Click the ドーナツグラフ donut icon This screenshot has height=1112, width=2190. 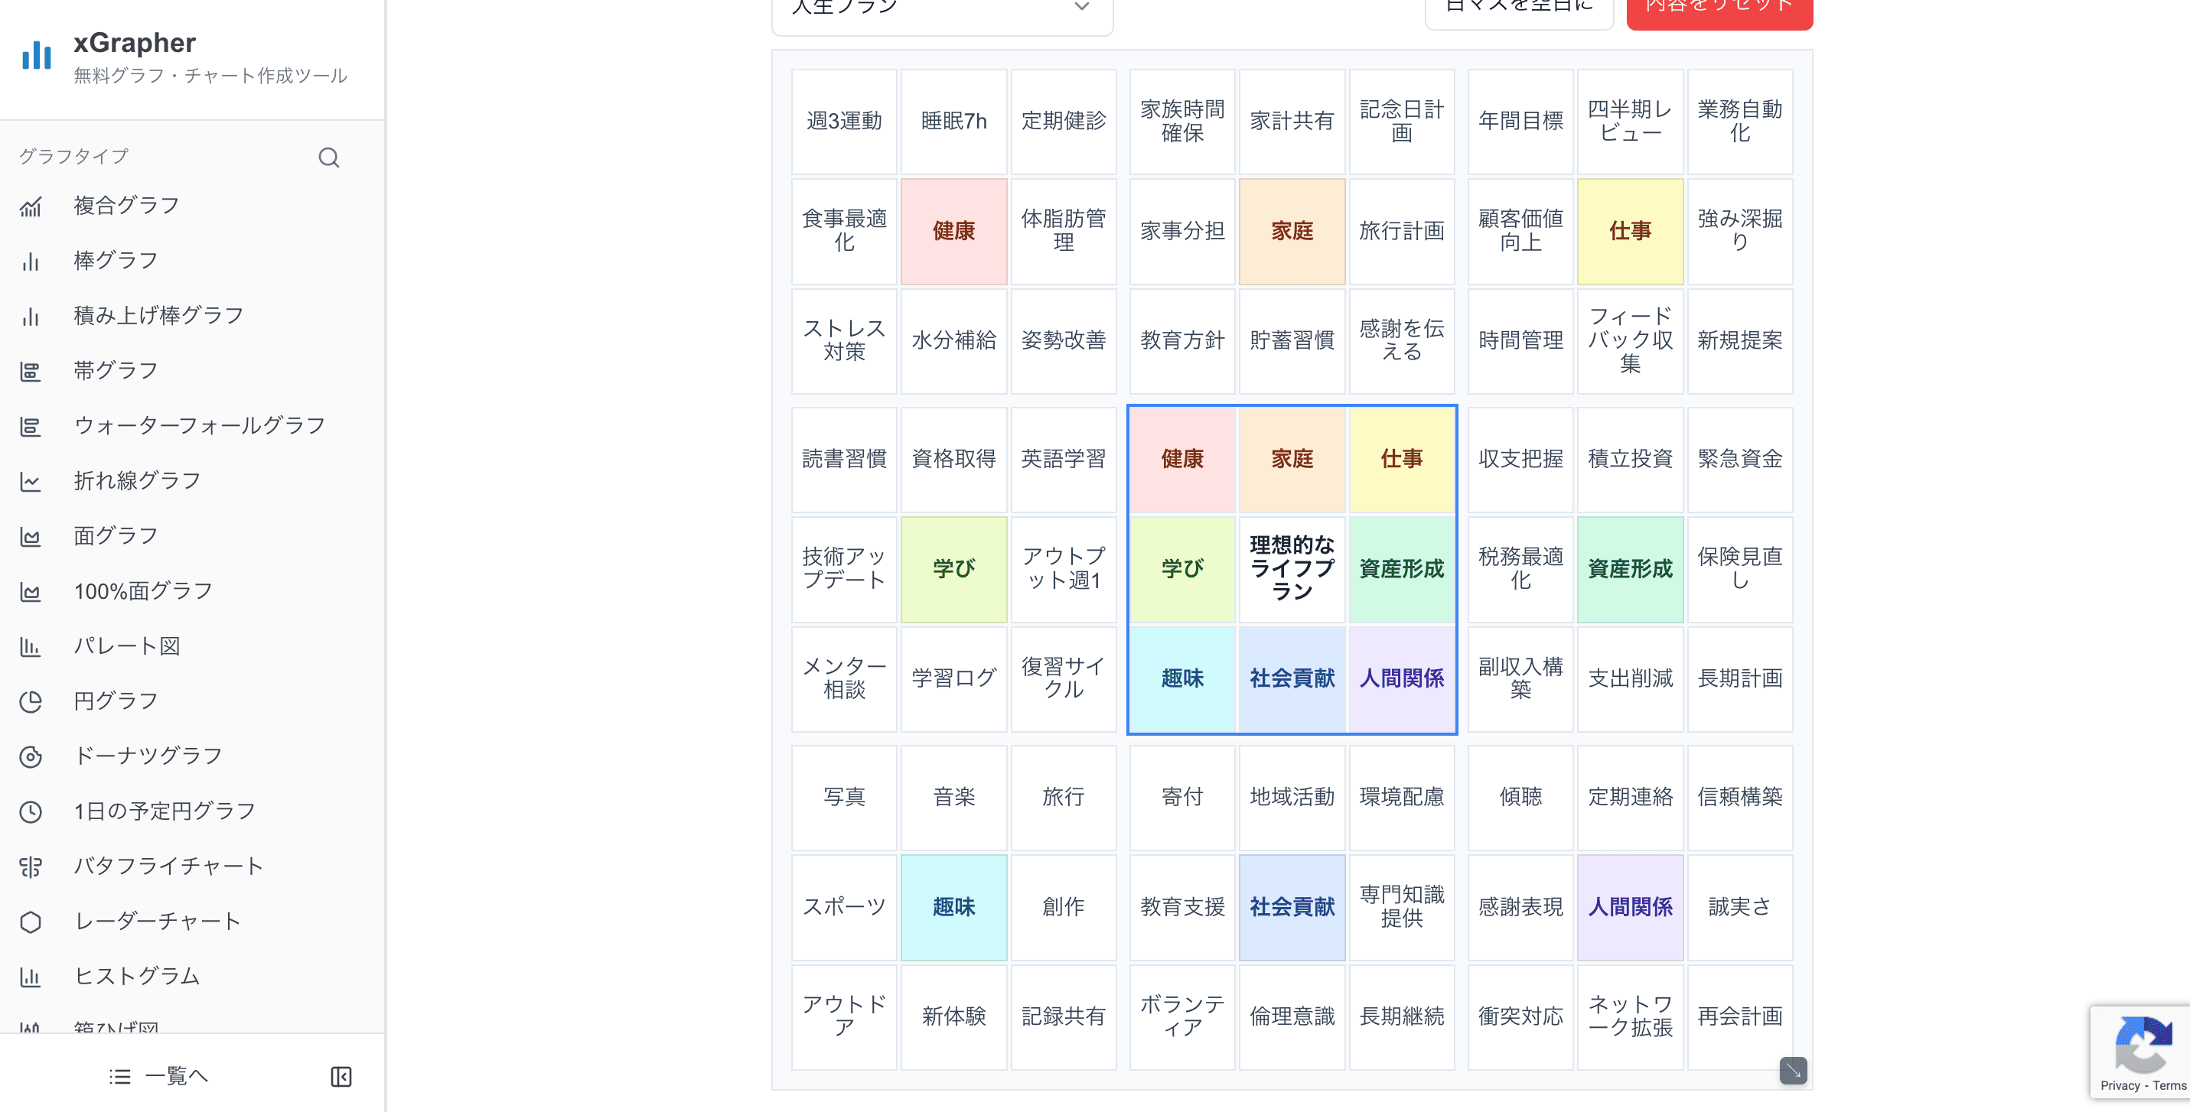point(31,757)
